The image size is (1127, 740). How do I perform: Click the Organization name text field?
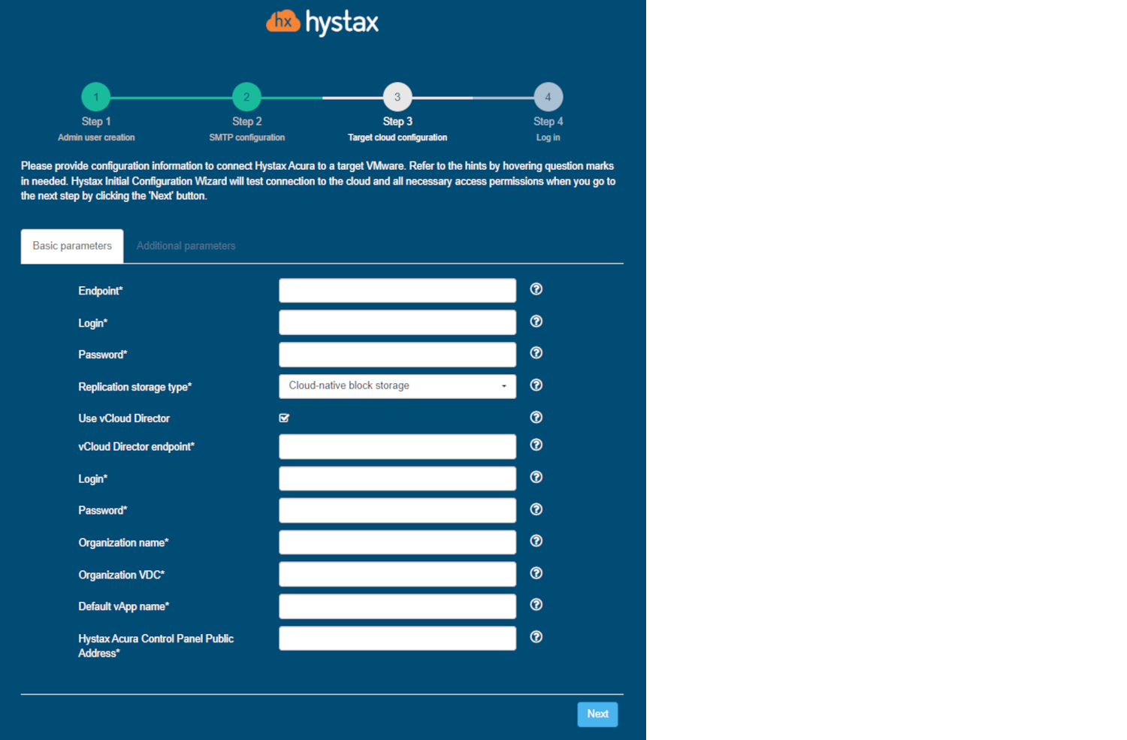(397, 542)
